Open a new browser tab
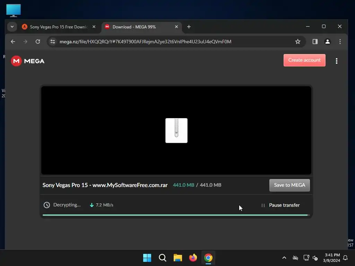The image size is (355, 266). (x=189, y=27)
